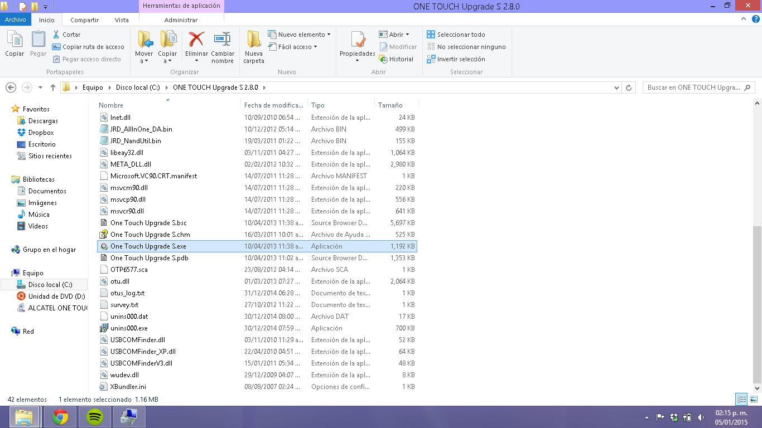Open the help question mark icon
Image resolution: width=762 pixels, height=428 pixels.
click(755, 19)
